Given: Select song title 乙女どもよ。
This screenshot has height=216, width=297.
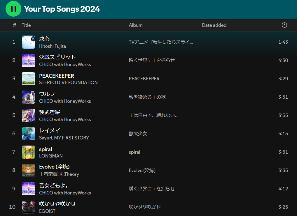Looking at the screenshot, I should [x=54, y=185].
